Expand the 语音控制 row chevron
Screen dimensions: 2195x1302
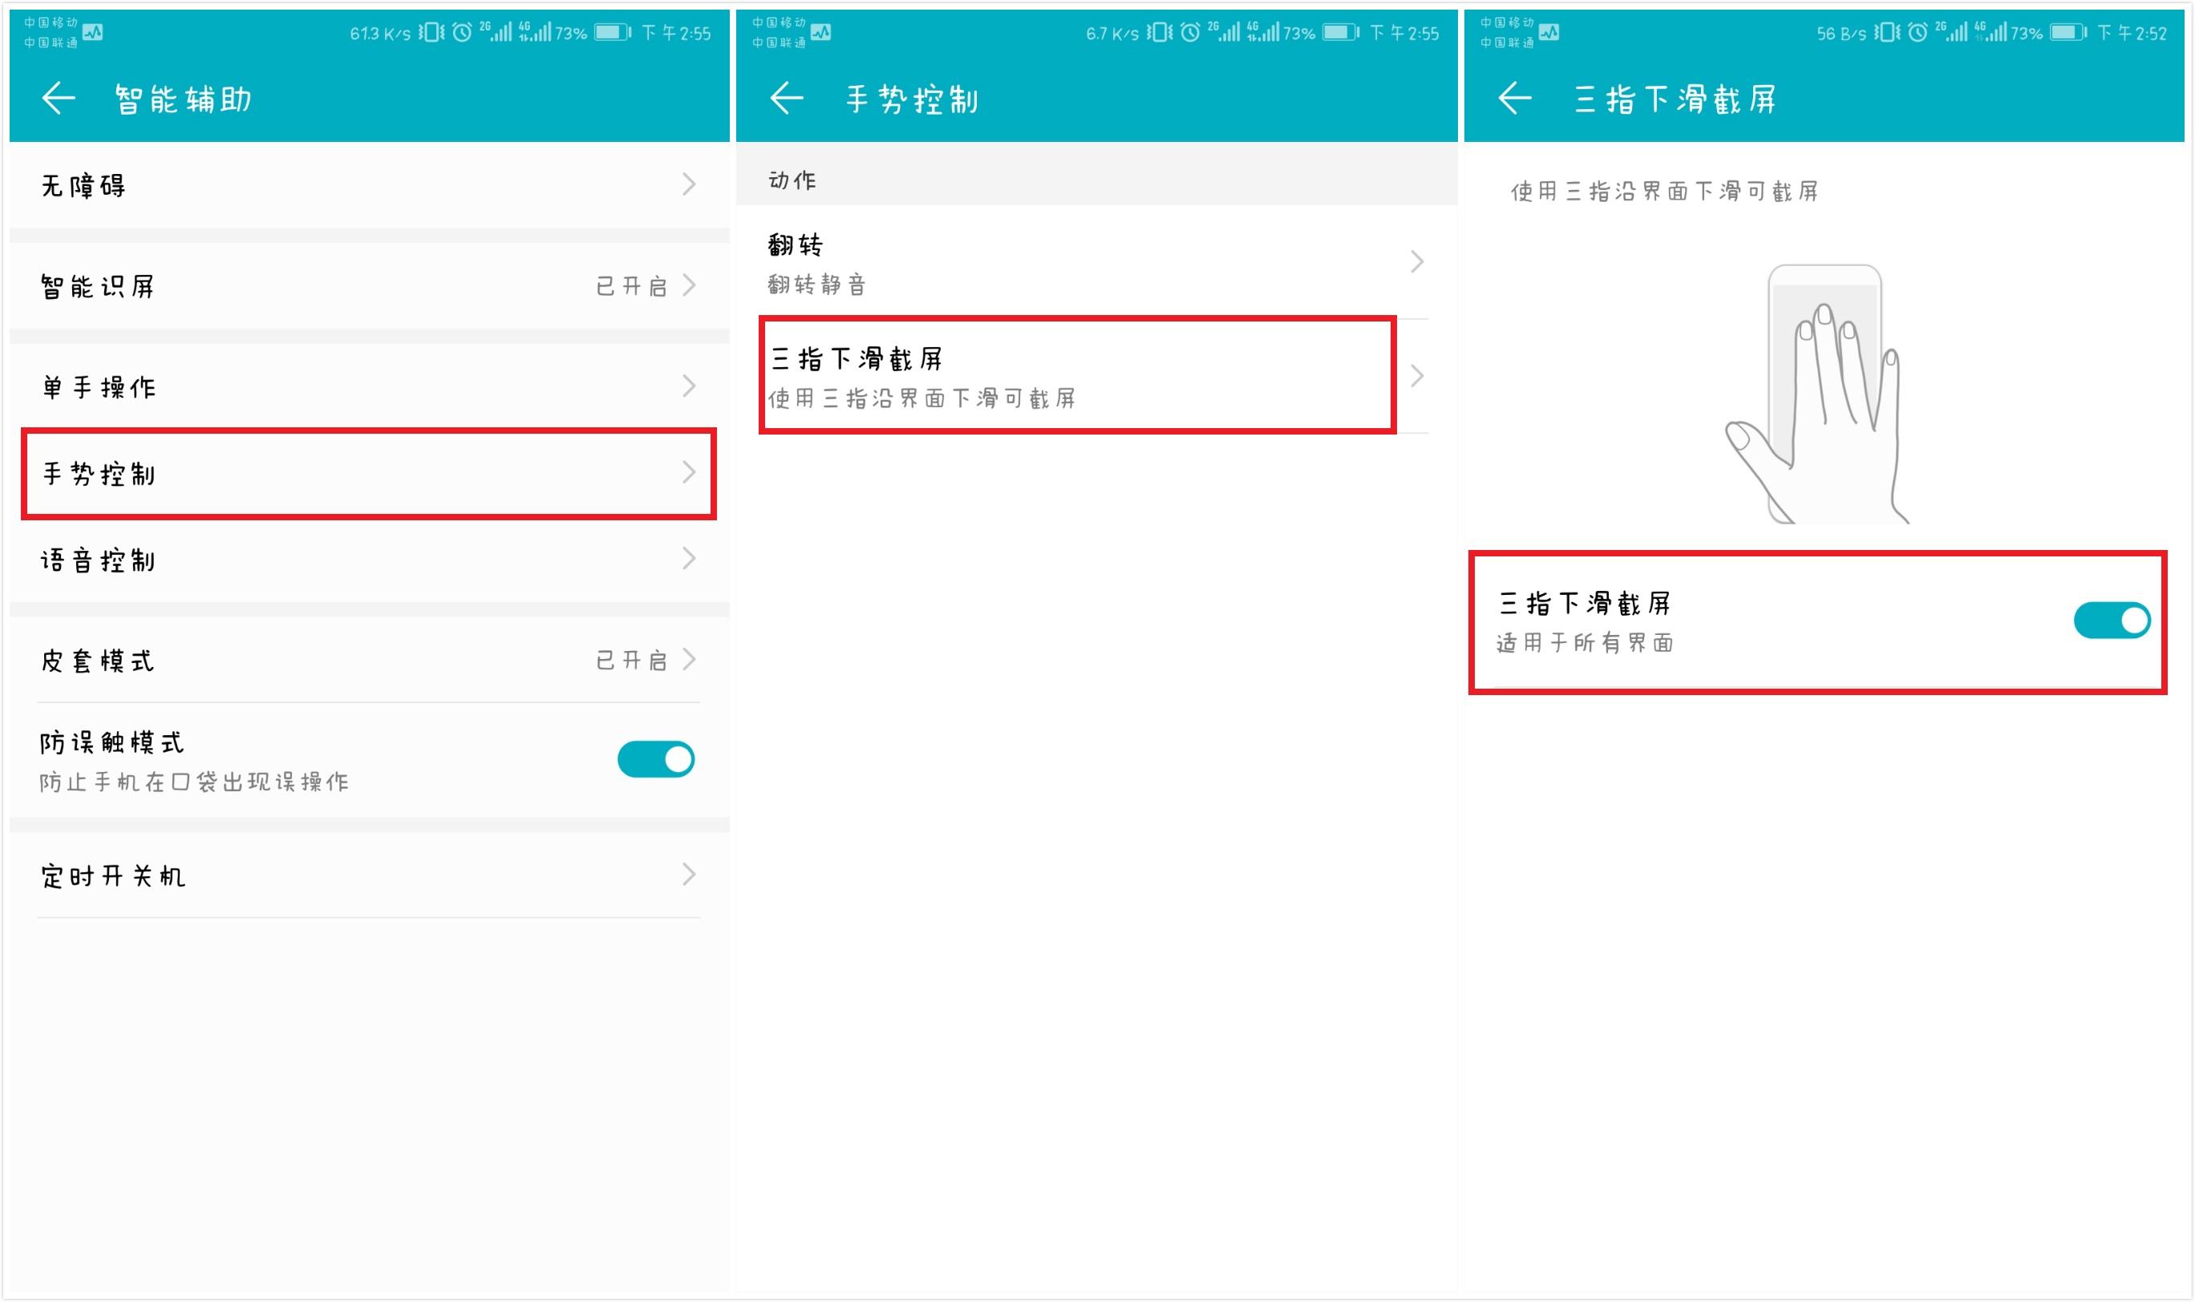coord(690,560)
